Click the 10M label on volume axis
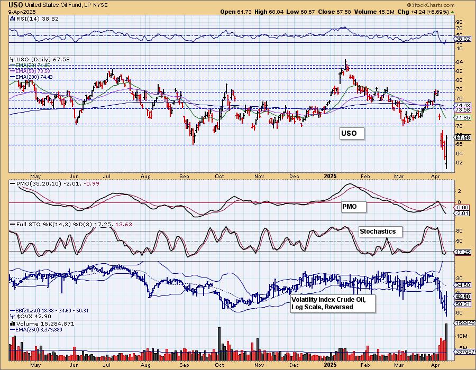This screenshot has width=476, height=370. (x=462, y=336)
